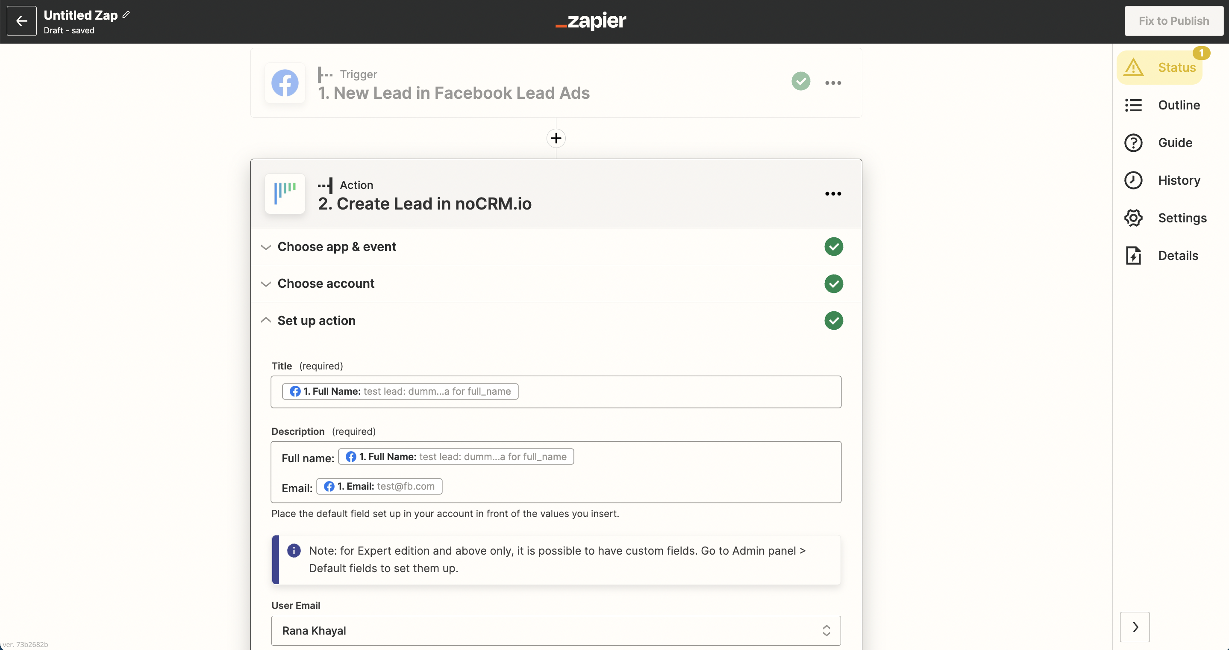Collapse right sidebar with chevron button
The height and width of the screenshot is (650, 1229).
pos(1135,626)
